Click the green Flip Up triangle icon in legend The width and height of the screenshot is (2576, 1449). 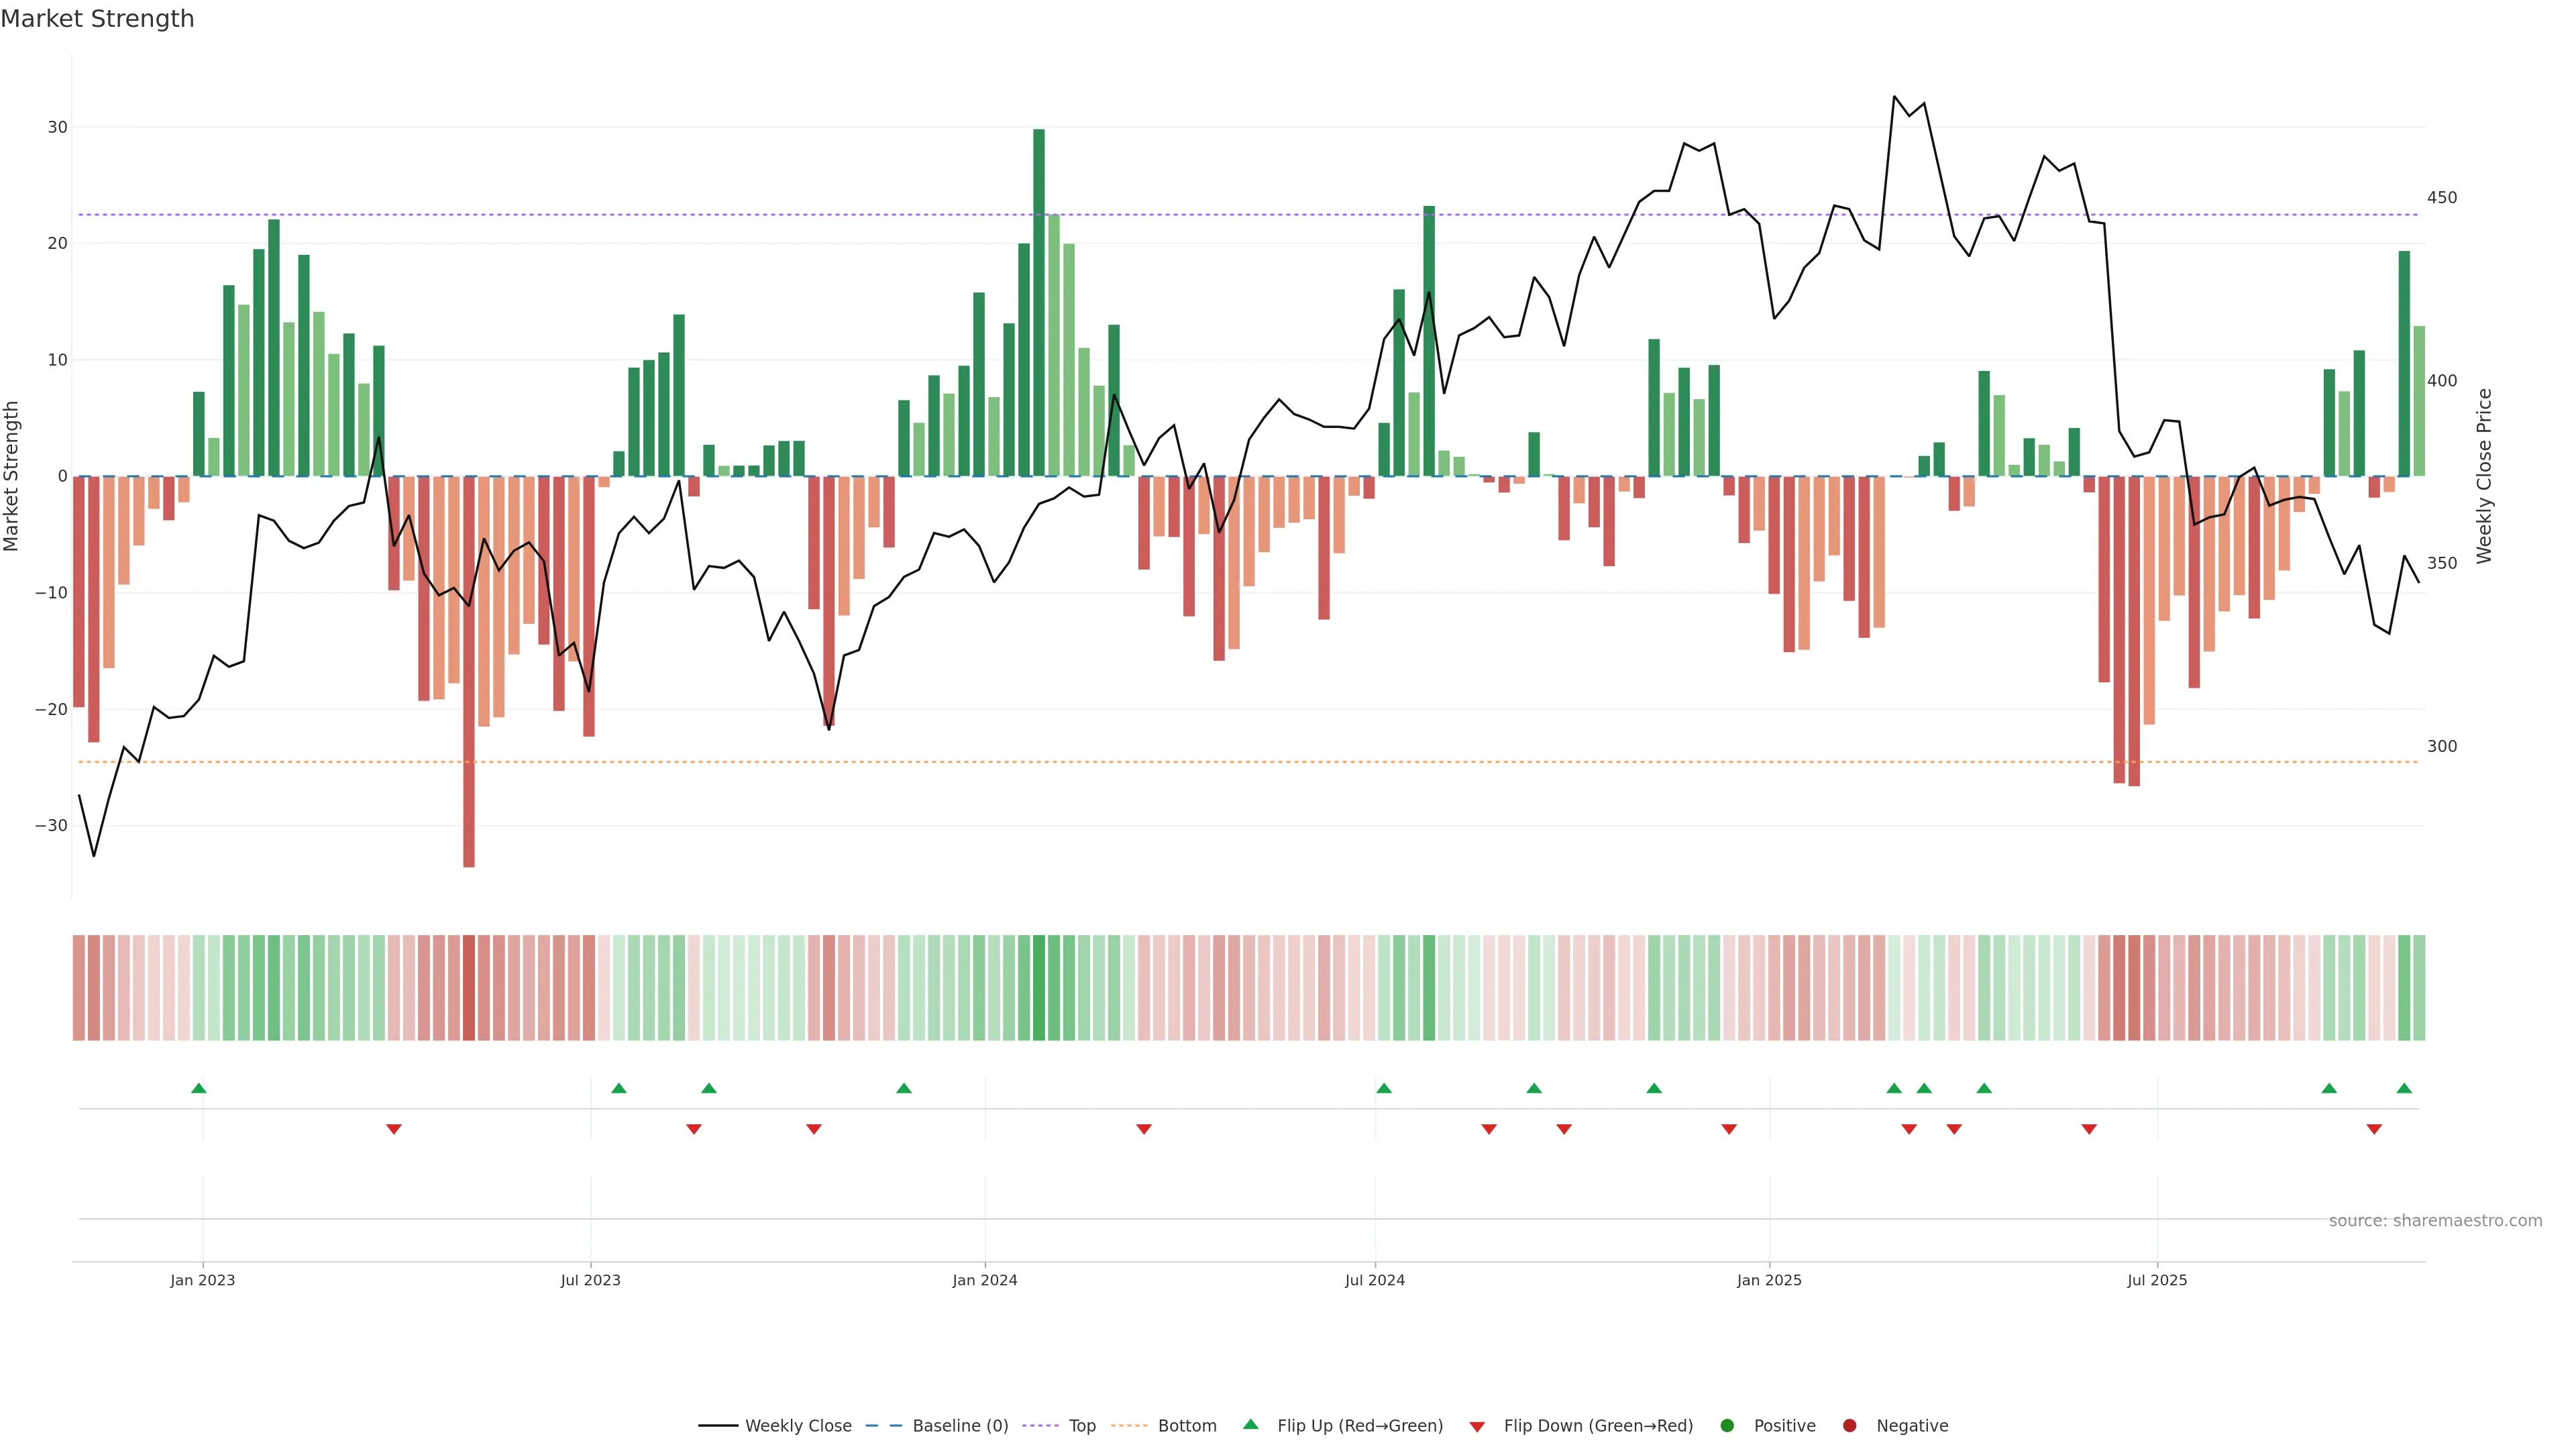[x=1250, y=1425]
